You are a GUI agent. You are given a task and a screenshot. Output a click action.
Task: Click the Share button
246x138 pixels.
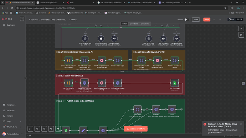196,20
